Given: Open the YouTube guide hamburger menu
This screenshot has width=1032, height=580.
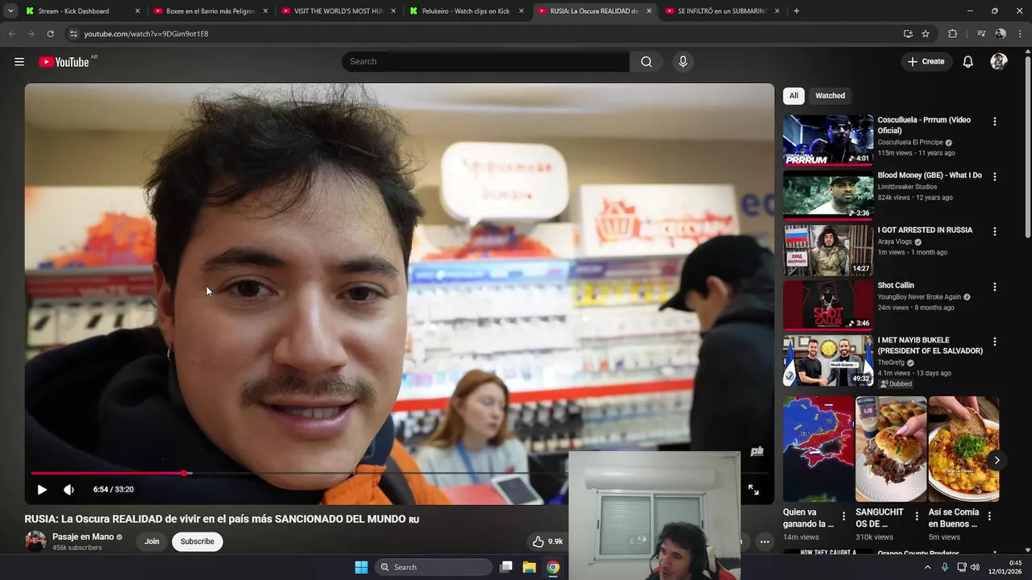Looking at the screenshot, I should coord(19,62).
